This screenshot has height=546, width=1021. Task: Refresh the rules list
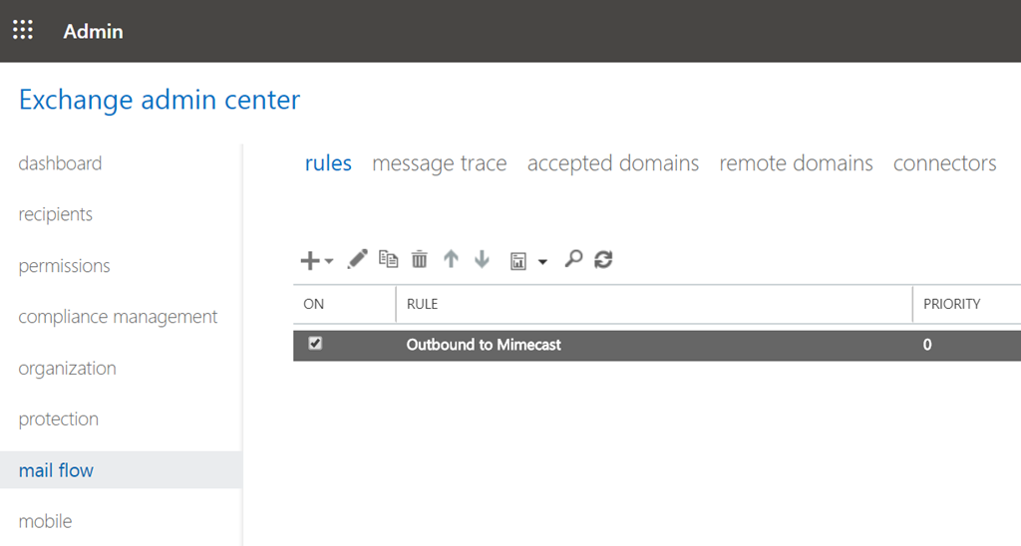click(x=603, y=260)
